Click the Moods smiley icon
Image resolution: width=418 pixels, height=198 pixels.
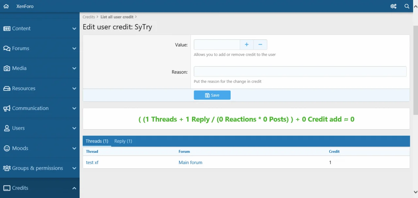pos(7,148)
